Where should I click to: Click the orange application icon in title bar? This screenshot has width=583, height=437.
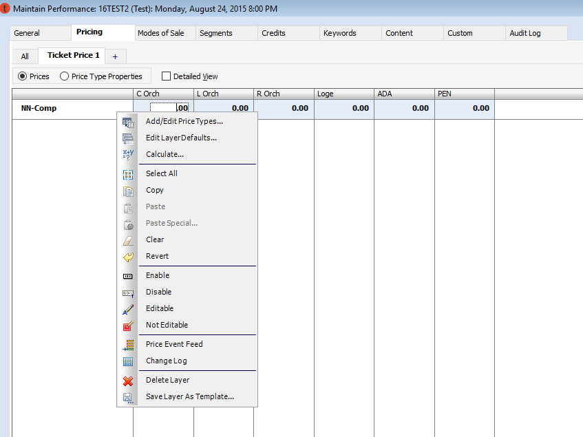[5, 8]
